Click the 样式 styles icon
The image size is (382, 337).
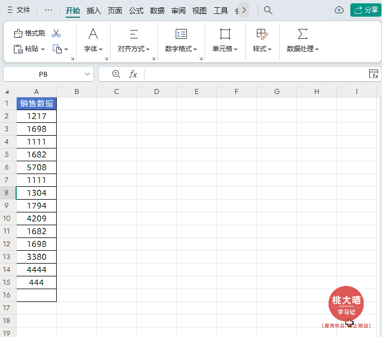pos(262,34)
